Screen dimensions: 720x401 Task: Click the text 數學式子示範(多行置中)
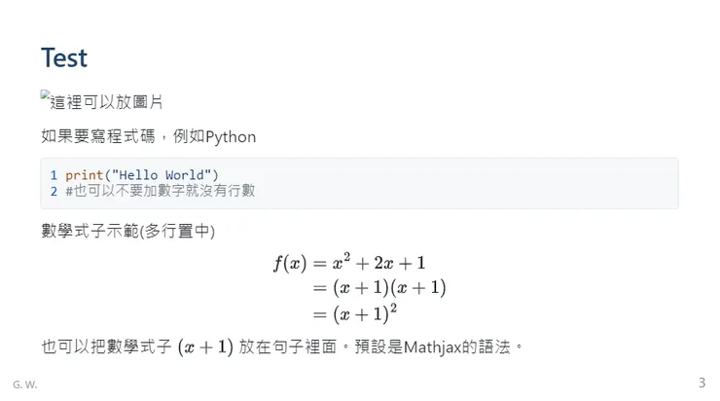tap(127, 231)
